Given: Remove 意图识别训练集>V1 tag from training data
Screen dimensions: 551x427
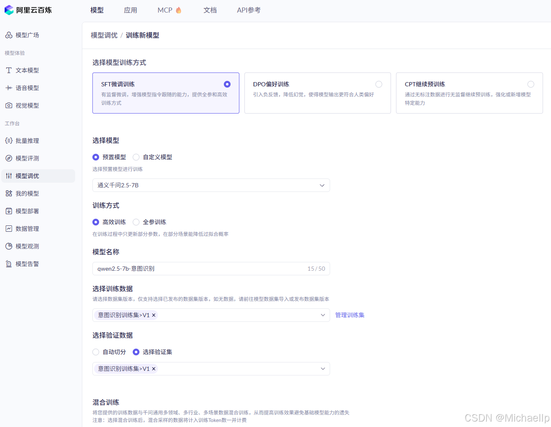Looking at the screenshot, I should pyautogui.click(x=154, y=315).
